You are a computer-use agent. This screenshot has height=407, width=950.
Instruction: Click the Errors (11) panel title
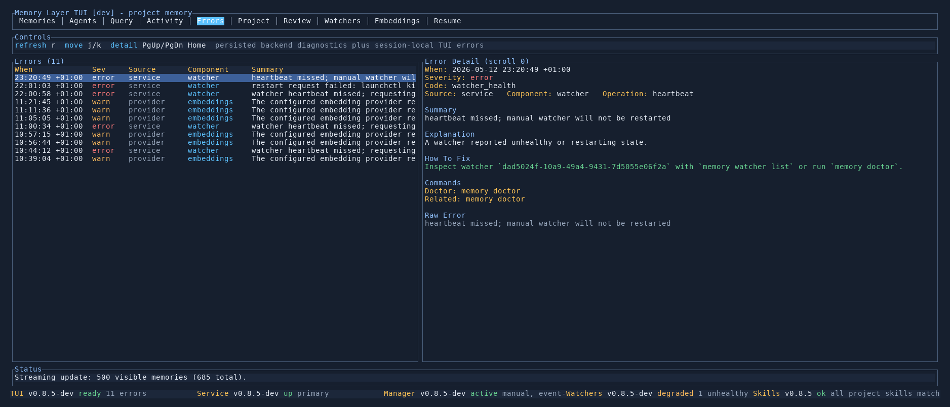[x=39, y=61]
